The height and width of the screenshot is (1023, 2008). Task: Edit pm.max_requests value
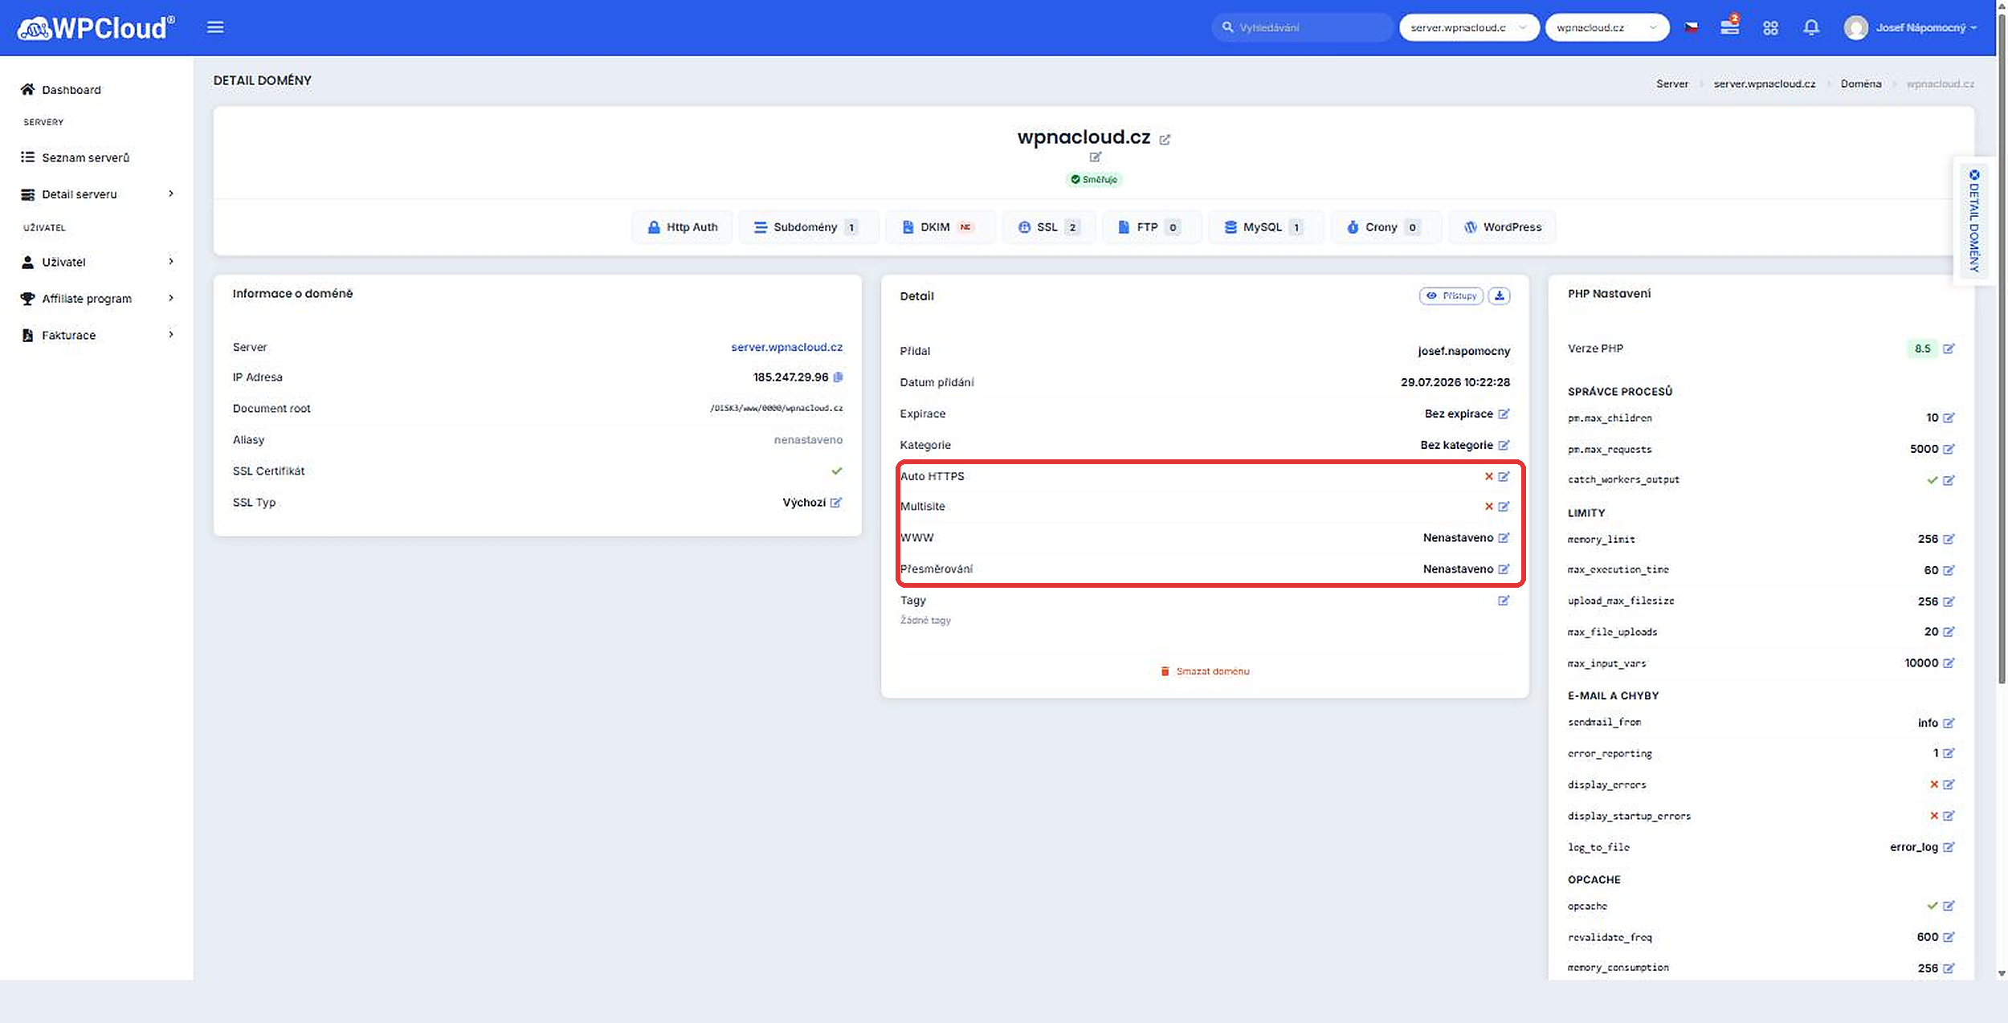tap(1949, 450)
